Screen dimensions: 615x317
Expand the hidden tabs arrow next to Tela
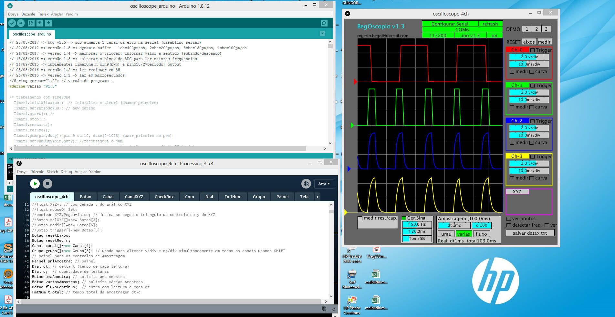click(x=318, y=197)
